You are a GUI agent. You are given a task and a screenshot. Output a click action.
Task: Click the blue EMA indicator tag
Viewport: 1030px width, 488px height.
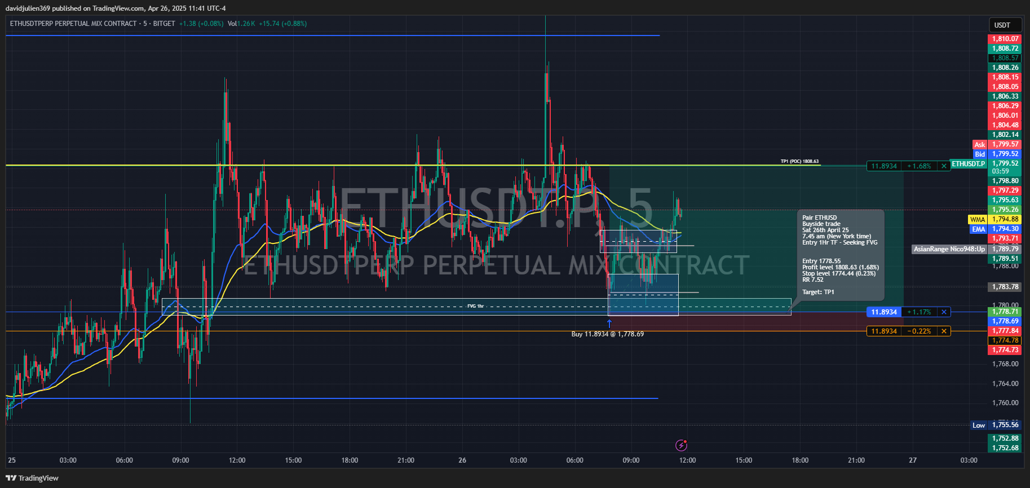(x=979, y=229)
